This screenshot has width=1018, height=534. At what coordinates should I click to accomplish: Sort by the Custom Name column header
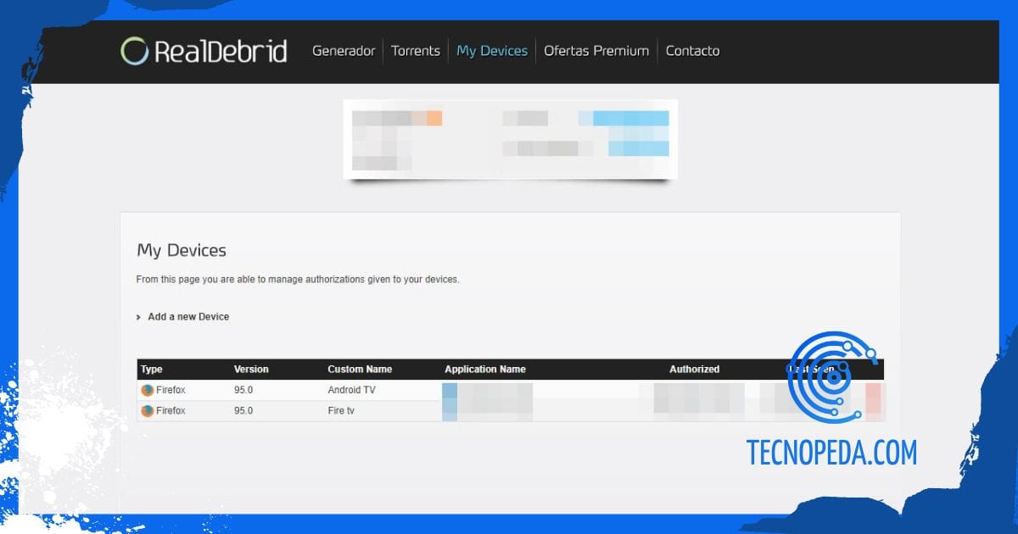tap(360, 370)
